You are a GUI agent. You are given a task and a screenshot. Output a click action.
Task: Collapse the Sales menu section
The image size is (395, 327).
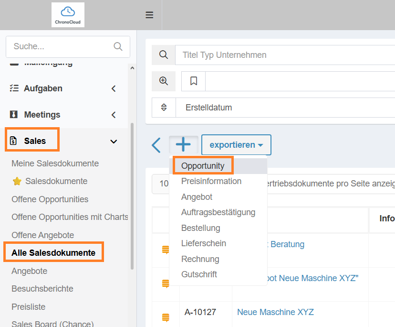point(114,141)
